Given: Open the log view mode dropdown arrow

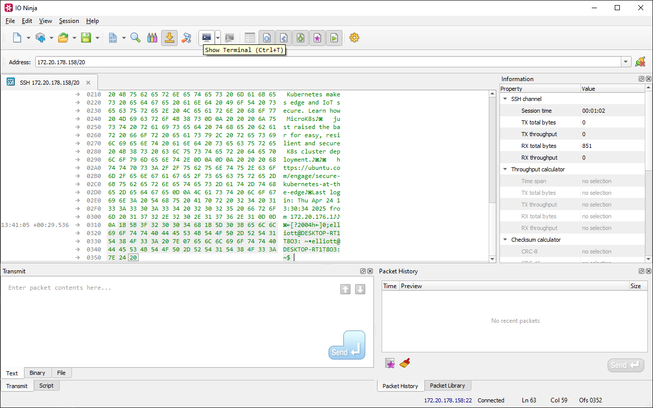Looking at the screenshot, I should point(123,38).
